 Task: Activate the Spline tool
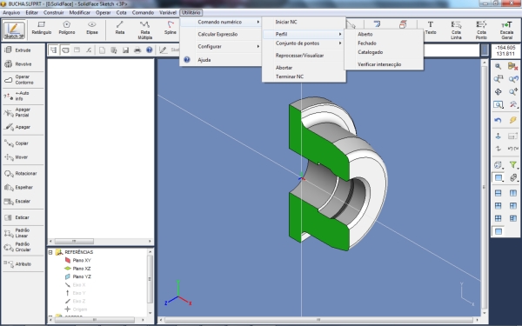coord(171,28)
